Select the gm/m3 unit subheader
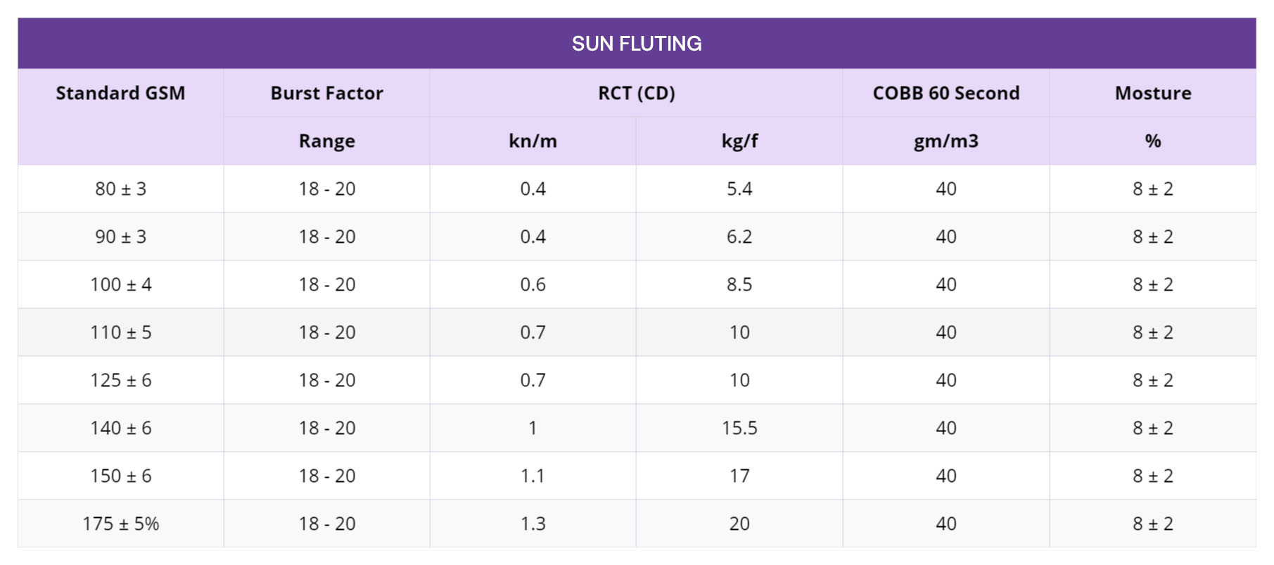 (x=945, y=141)
